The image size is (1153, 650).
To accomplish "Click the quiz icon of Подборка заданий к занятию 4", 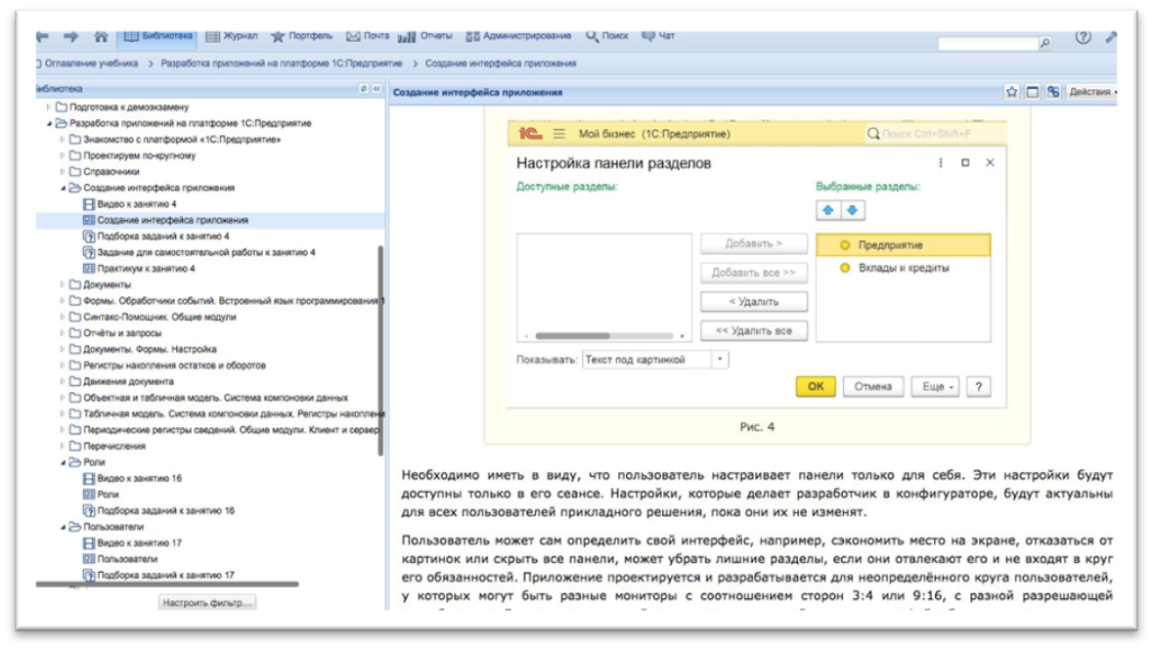I will [x=89, y=236].
